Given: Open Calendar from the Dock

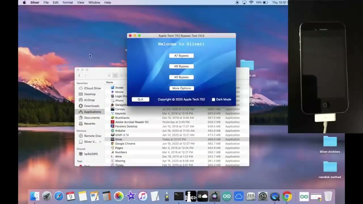Looking at the screenshot, I should pyautogui.click(x=71, y=196).
